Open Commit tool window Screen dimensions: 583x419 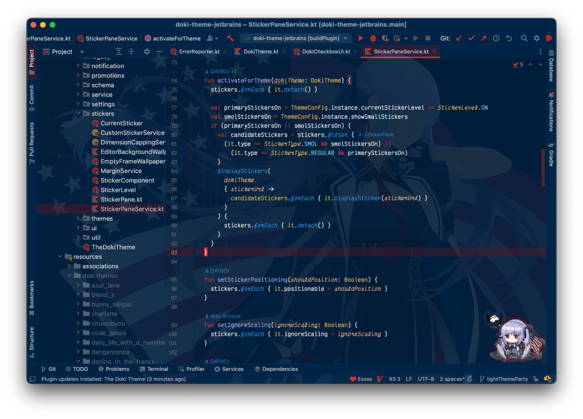tap(31, 98)
